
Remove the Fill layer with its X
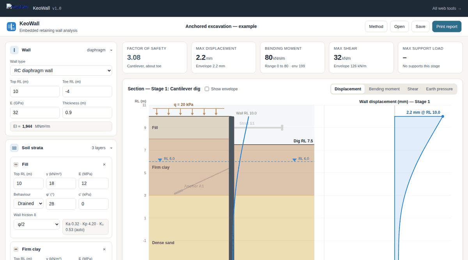[104, 164]
